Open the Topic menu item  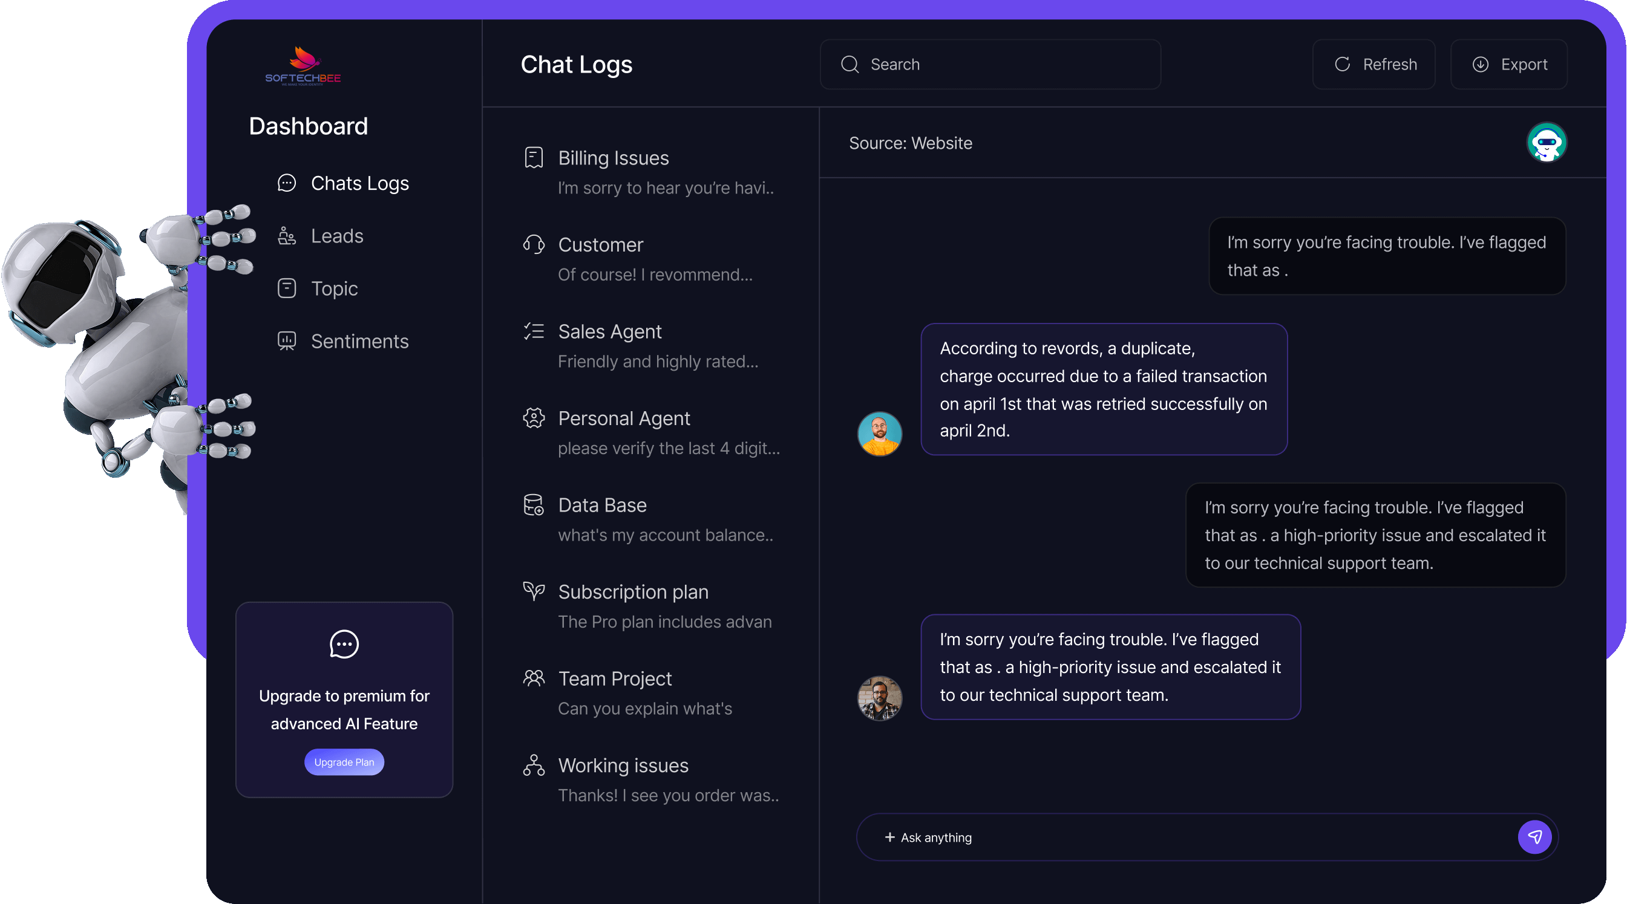coord(334,288)
